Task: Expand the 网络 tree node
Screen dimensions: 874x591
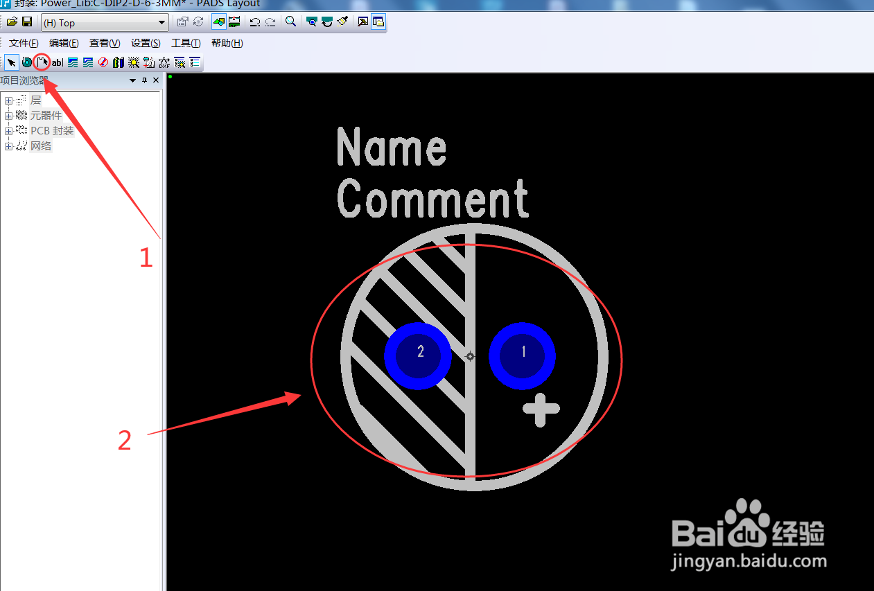Action: pos(8,146)
